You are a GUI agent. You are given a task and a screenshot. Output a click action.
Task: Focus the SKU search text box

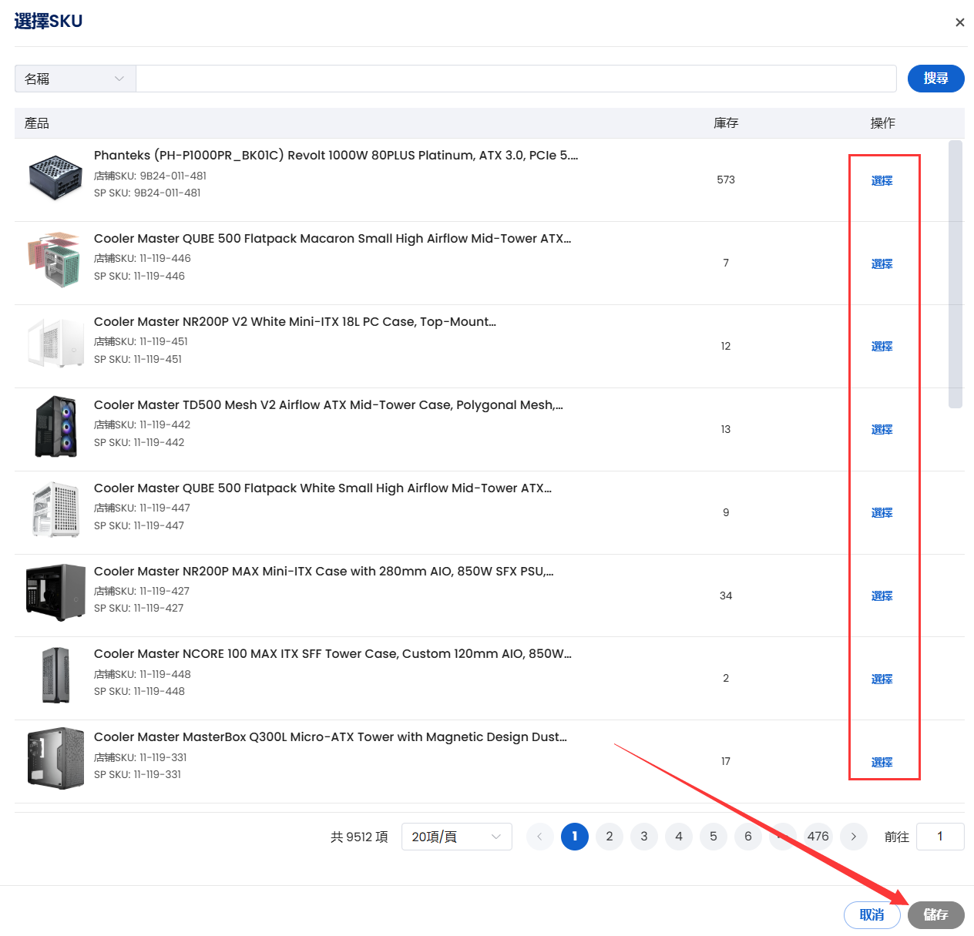click(x=516, y=79)
